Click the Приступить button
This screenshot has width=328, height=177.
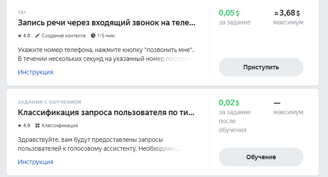(x=261, y=67)
